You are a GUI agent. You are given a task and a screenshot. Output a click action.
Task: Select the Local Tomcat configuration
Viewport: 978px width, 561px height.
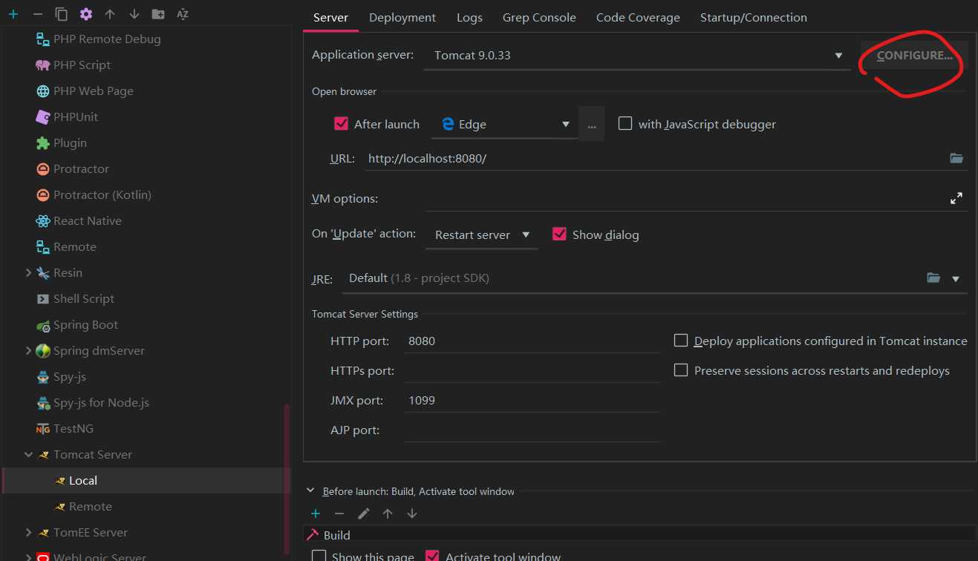click(146, 481)
